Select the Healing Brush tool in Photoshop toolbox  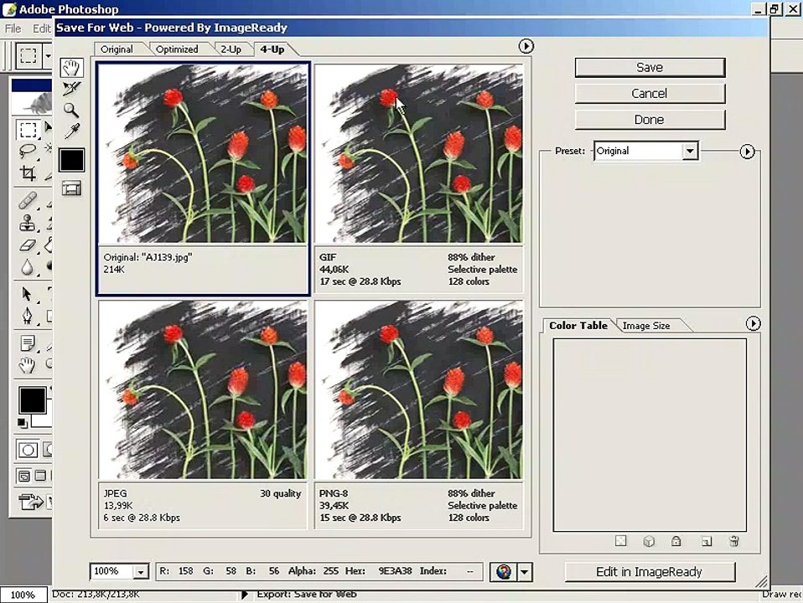28,201
